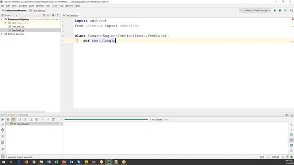Click soft-wrap icon in console right strip
The image size is (294, 165).
click(291, 135)
